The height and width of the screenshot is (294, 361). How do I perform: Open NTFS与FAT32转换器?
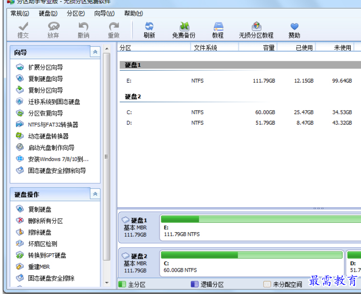point(47,125)
